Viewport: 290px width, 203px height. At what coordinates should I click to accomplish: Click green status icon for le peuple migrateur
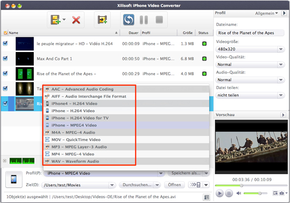[204, 44]
